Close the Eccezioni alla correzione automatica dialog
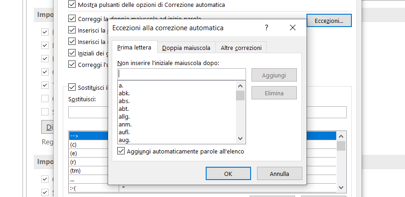405x197 pixels. click(x=293, y=28)
